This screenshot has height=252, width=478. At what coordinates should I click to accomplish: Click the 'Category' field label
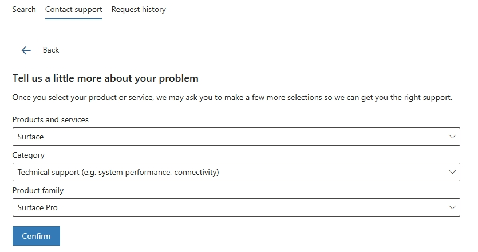(x=28, y=155)
